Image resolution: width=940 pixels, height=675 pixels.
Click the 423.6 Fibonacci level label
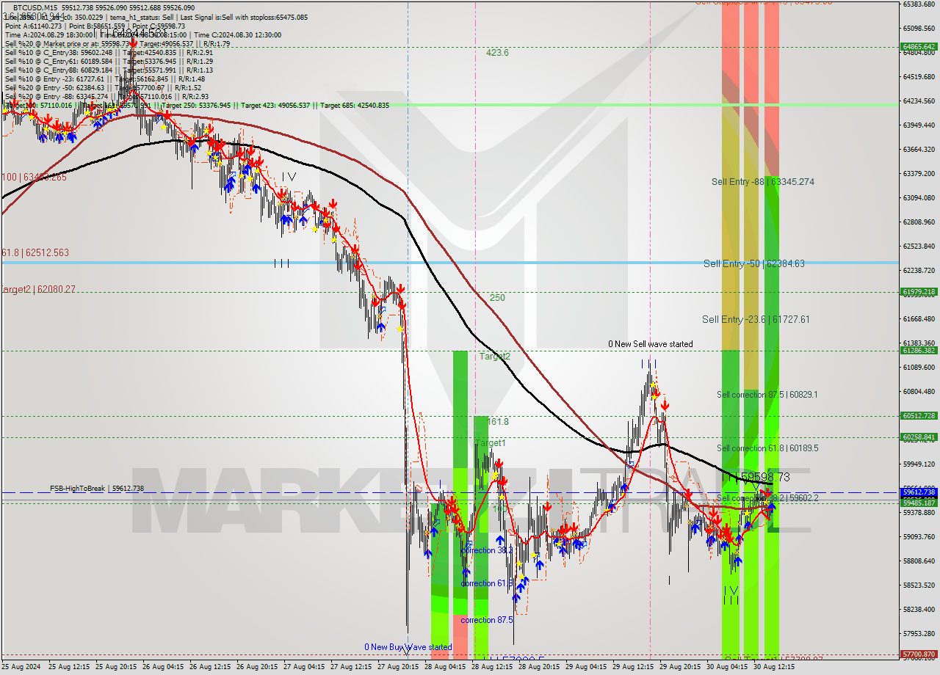click(497, 53)
